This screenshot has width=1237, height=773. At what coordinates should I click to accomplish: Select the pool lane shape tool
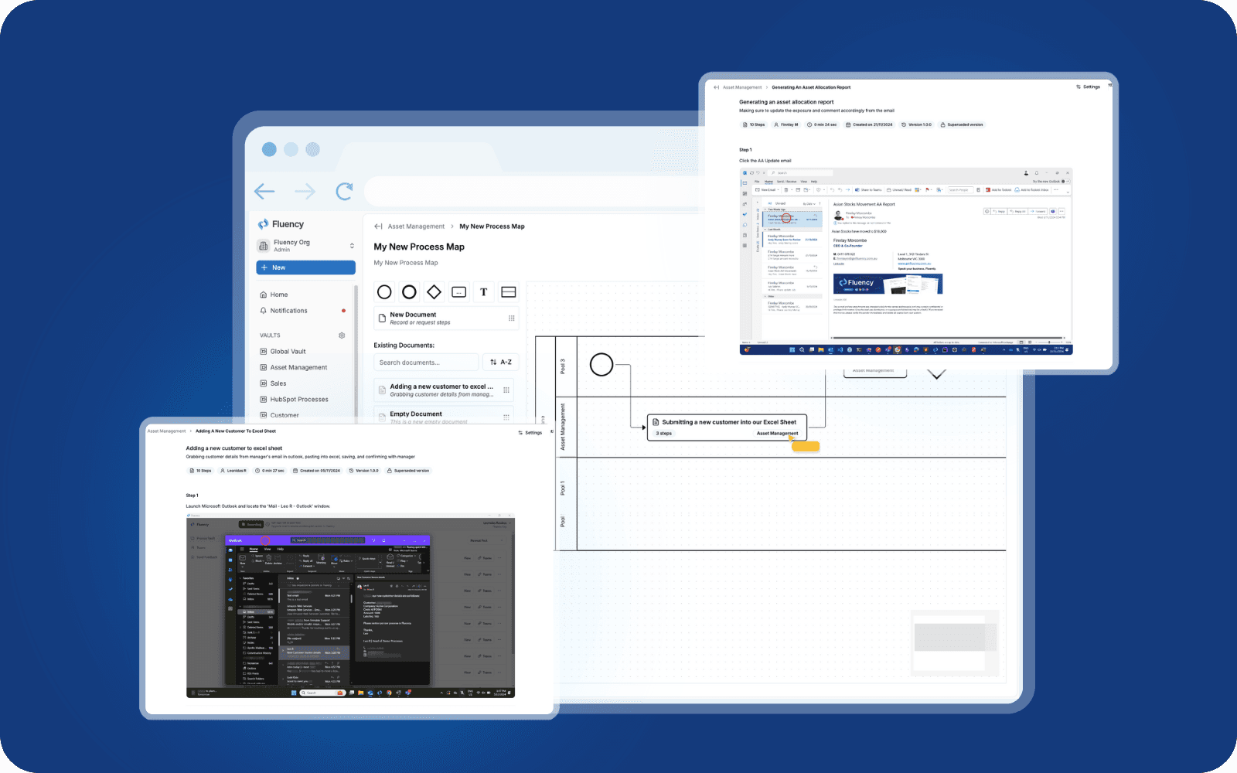click(509, 292)
